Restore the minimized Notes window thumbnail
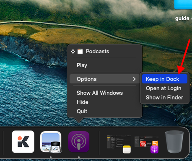 (x=119, y=144)
